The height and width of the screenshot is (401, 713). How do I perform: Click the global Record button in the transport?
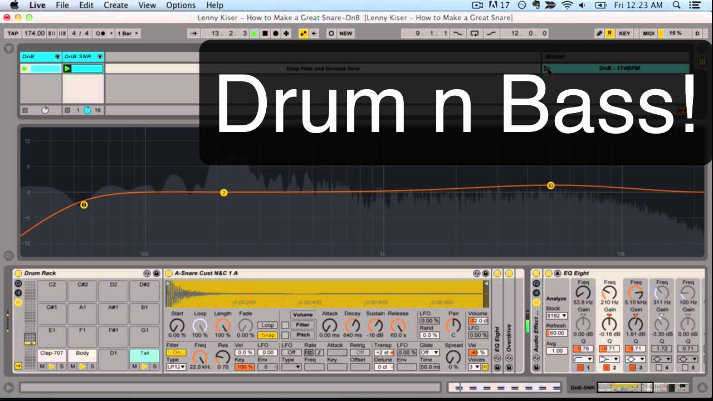(276, 33)
